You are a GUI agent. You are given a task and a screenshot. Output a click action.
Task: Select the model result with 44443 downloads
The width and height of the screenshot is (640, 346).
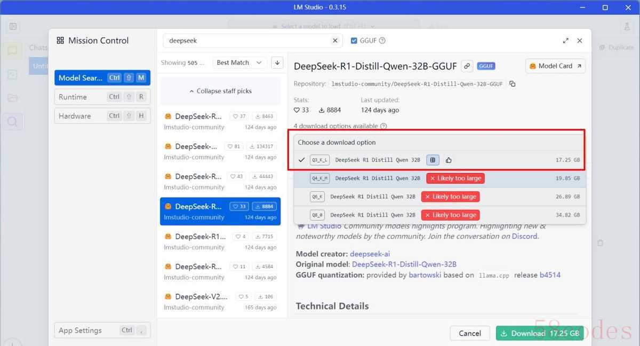coord(220,181)
